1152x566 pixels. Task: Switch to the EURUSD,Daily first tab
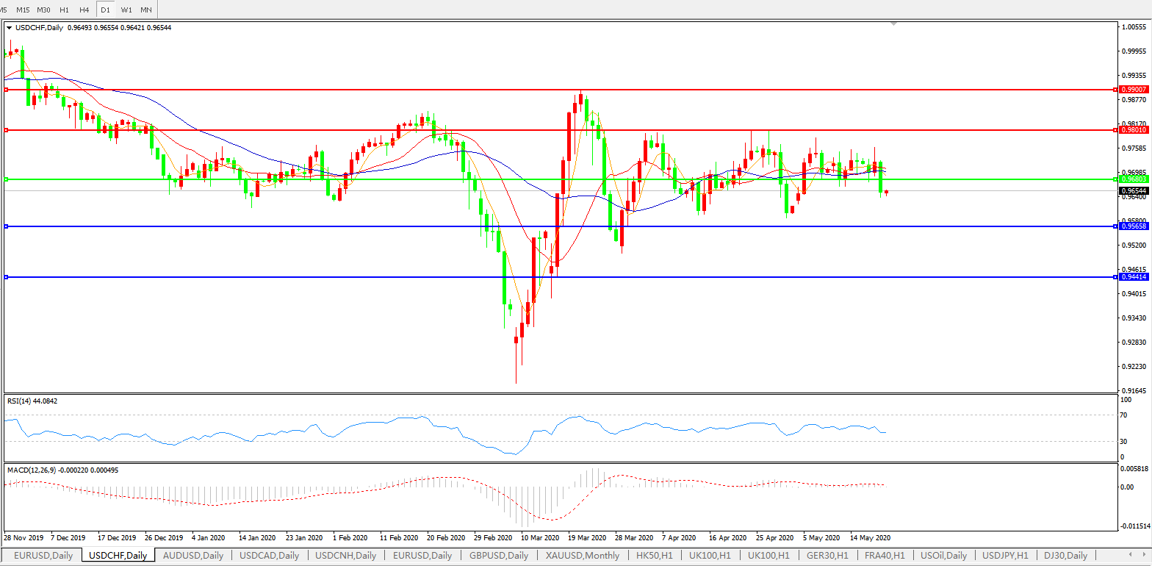click(43, 555)
